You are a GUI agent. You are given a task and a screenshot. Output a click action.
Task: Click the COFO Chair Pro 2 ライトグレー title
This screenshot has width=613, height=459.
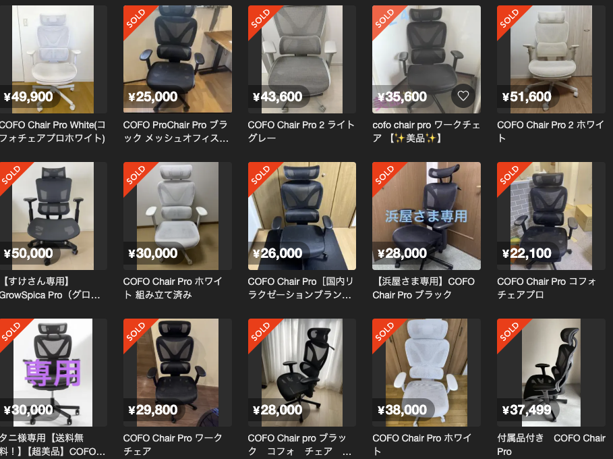301,132
